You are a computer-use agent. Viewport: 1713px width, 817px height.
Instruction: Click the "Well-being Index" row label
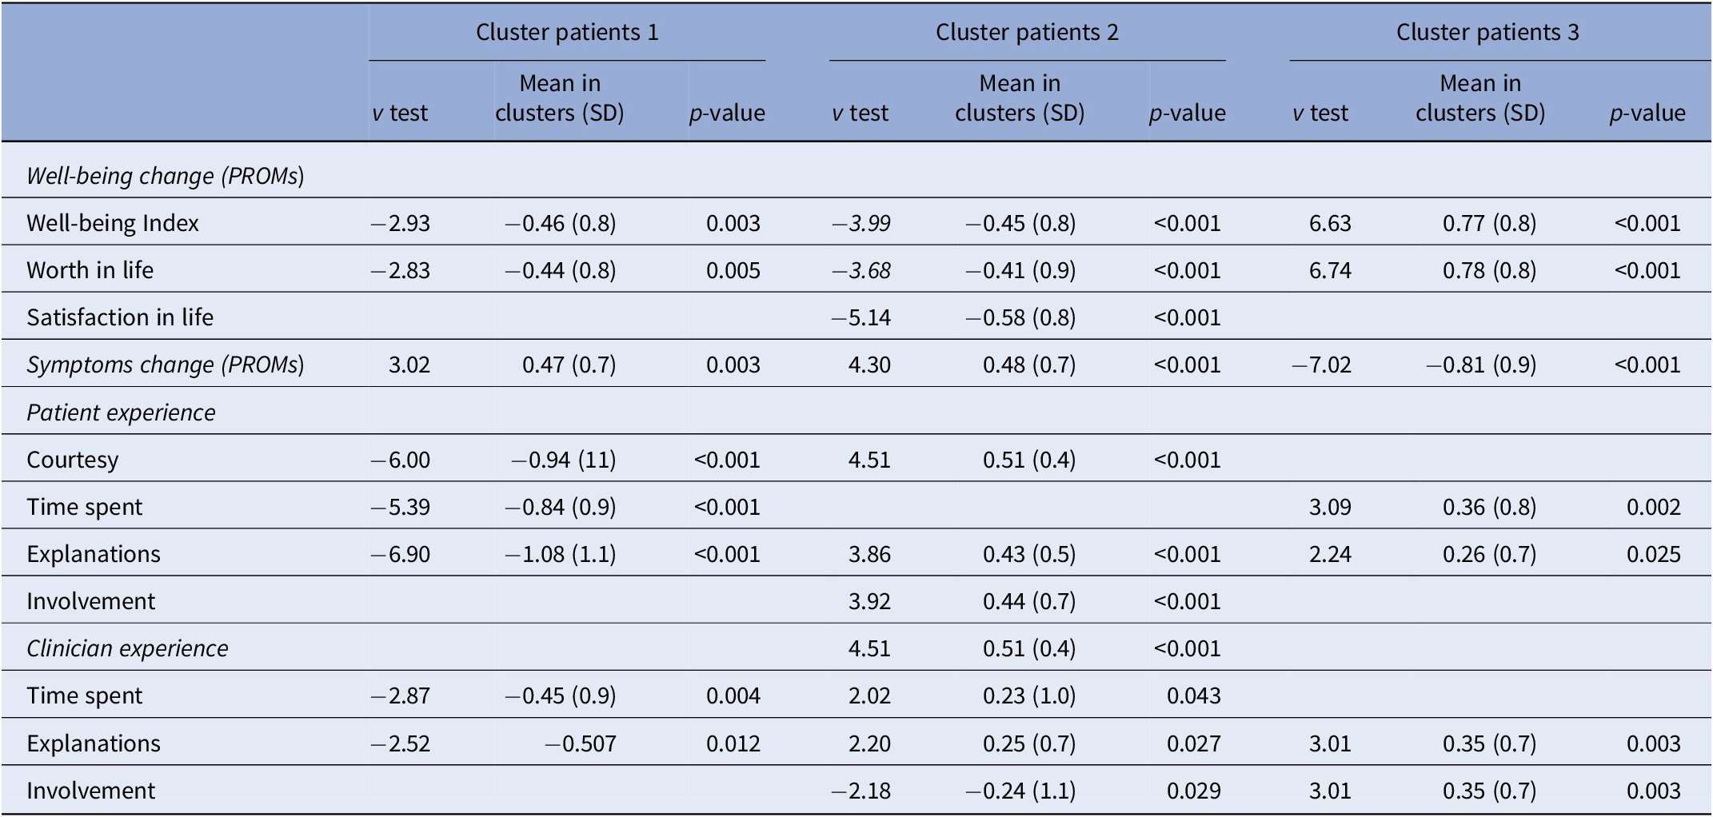coord(113,223)
